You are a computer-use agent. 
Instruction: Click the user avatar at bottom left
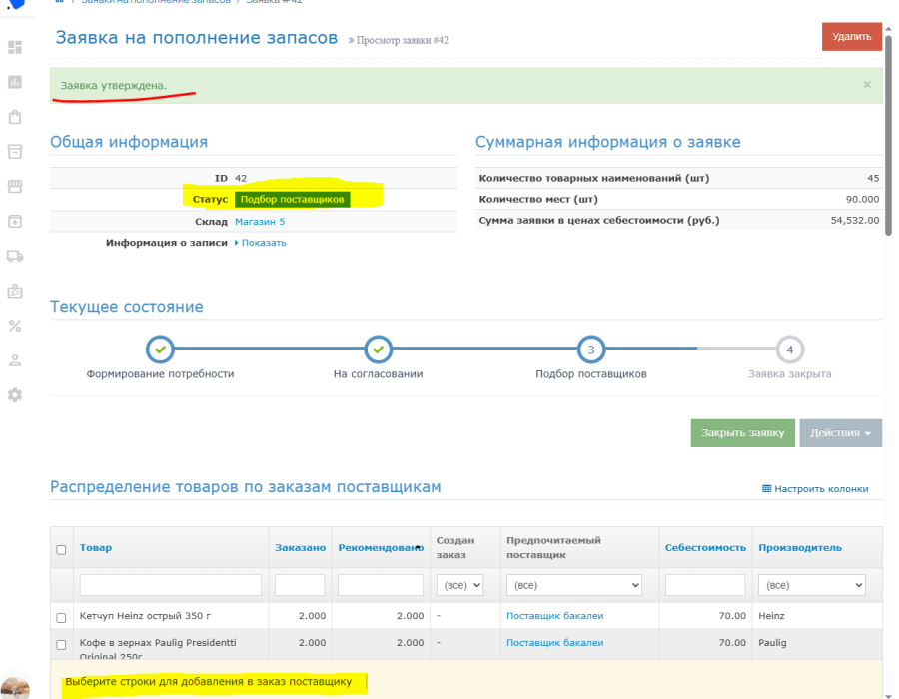click(15, 688)
